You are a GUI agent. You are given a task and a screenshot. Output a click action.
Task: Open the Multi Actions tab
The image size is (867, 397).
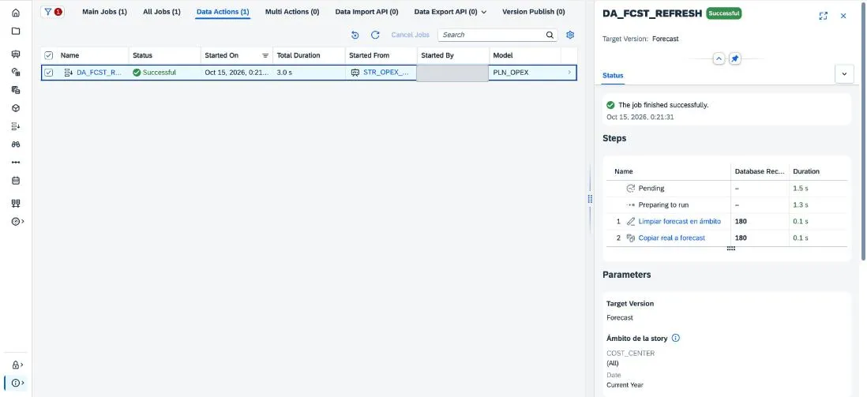tap(292, 12)
